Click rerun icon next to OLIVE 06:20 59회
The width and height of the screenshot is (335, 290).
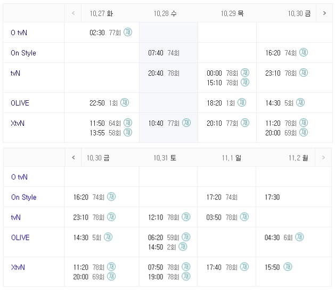pos(186,237)
